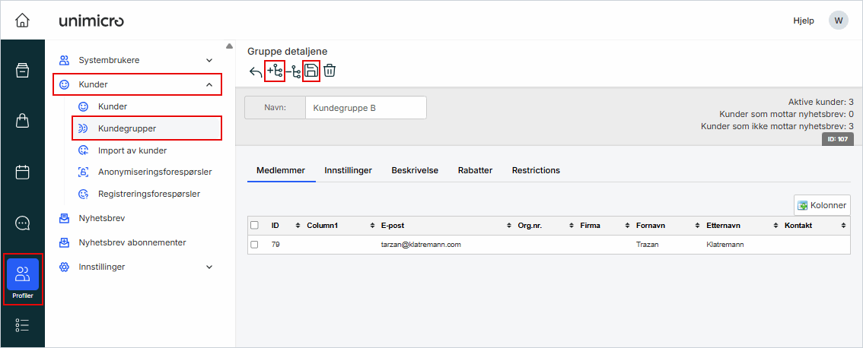Sort by the Firma column arrows
Viewport: 863px width, 348px height.
coord(627,226)
